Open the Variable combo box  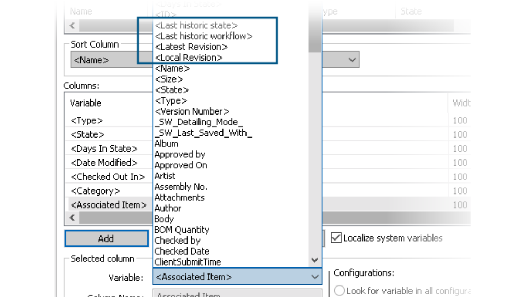coord(237,277)
